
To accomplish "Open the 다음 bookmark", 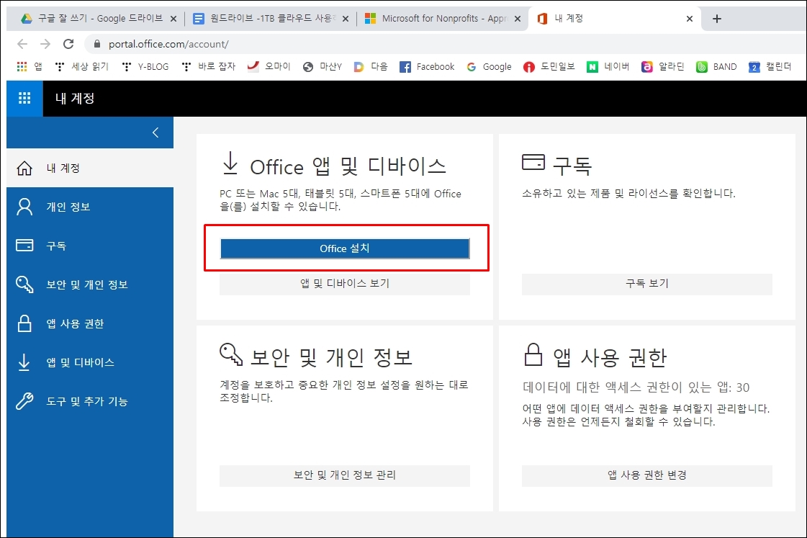I will [371, 67].
